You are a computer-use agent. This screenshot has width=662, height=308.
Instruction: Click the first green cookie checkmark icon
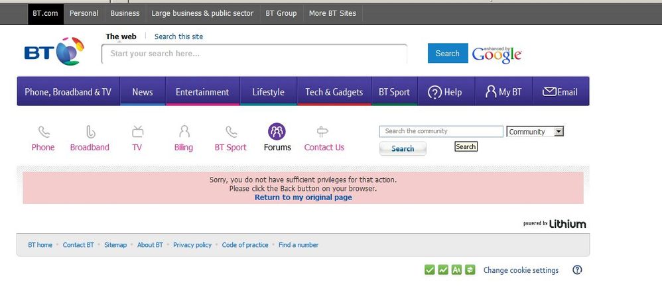tap(430, 270)
